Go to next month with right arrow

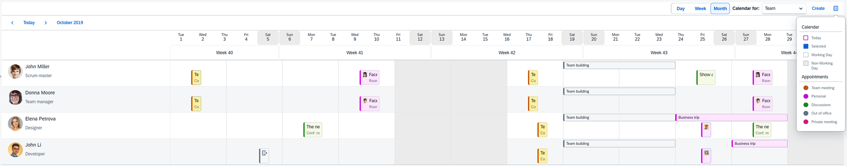45,22
